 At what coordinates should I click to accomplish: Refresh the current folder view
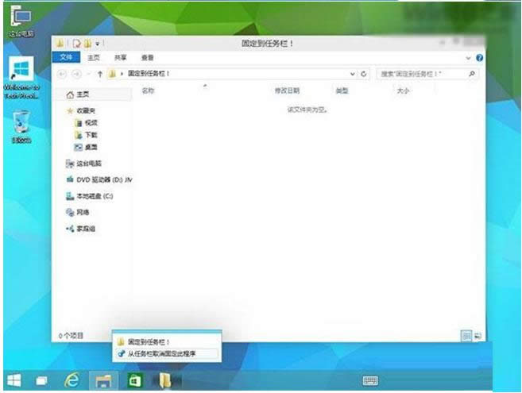click(364, 74)
